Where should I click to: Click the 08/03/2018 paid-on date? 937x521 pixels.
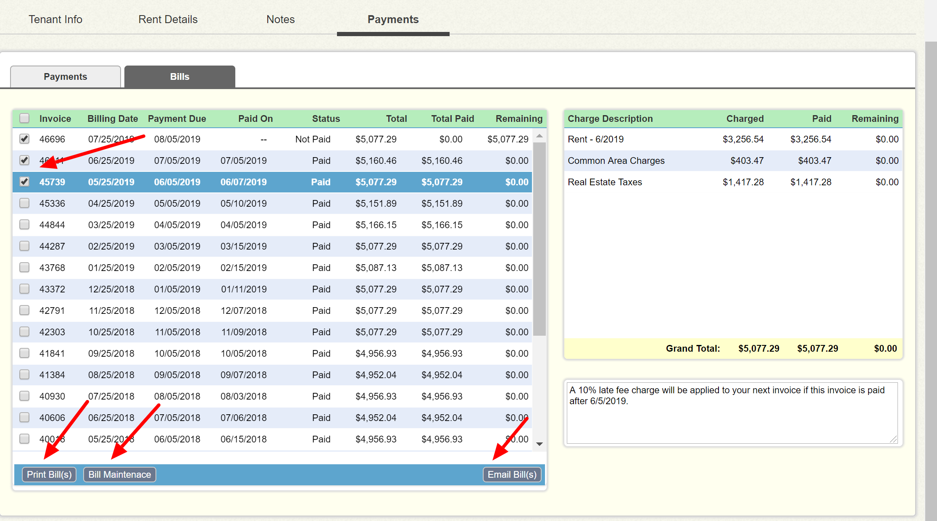coord(244,396)
